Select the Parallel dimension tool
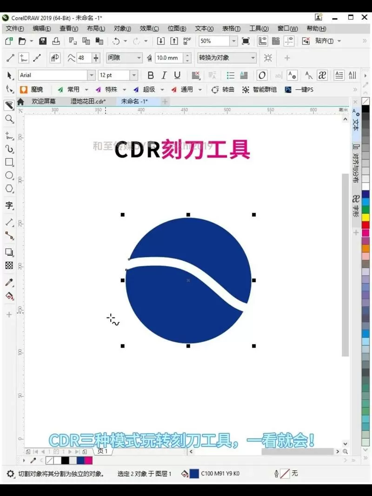Screen dimensions: 372x496 click(9, 222)
